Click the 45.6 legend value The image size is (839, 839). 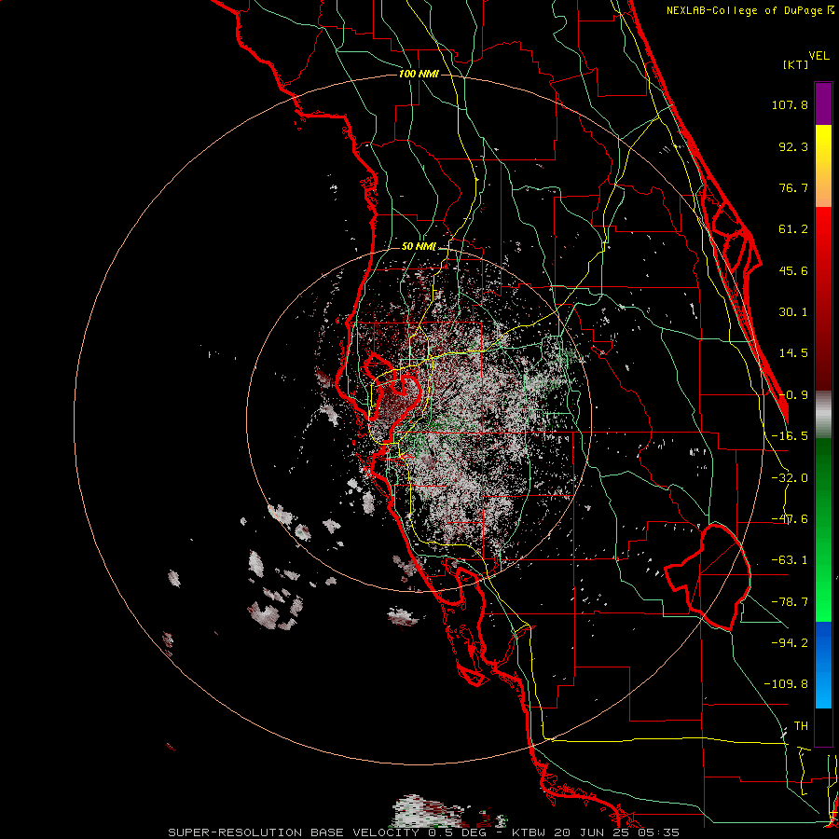point(793,270)
